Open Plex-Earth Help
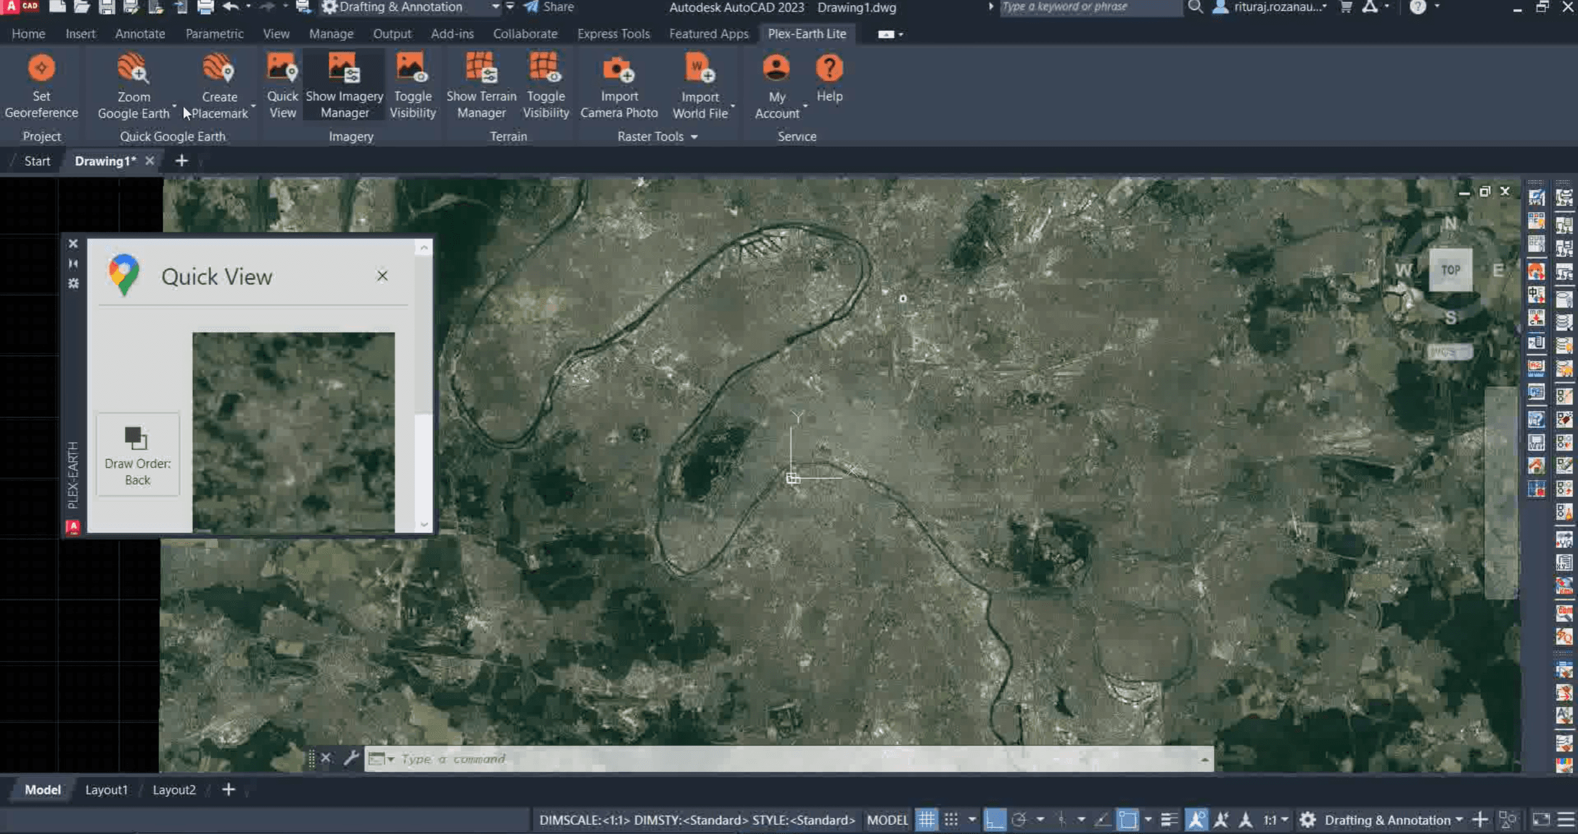This screenshot has height=834, width=1578. 829,68
